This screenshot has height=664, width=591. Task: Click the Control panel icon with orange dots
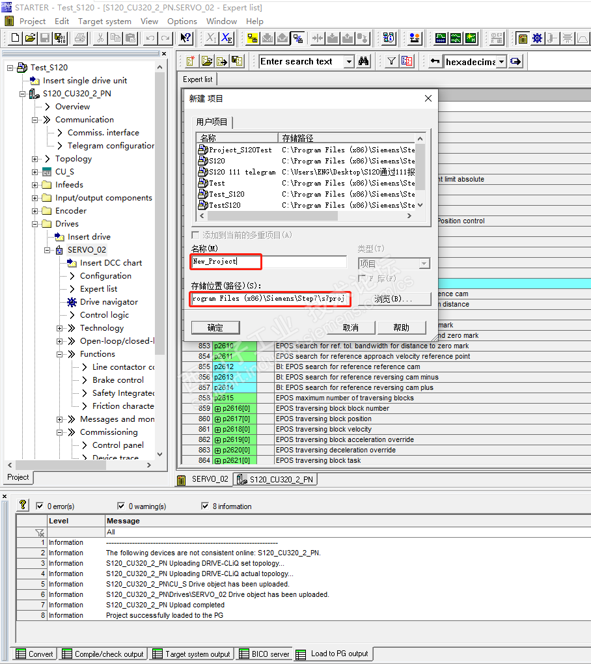tap(415, 38)
